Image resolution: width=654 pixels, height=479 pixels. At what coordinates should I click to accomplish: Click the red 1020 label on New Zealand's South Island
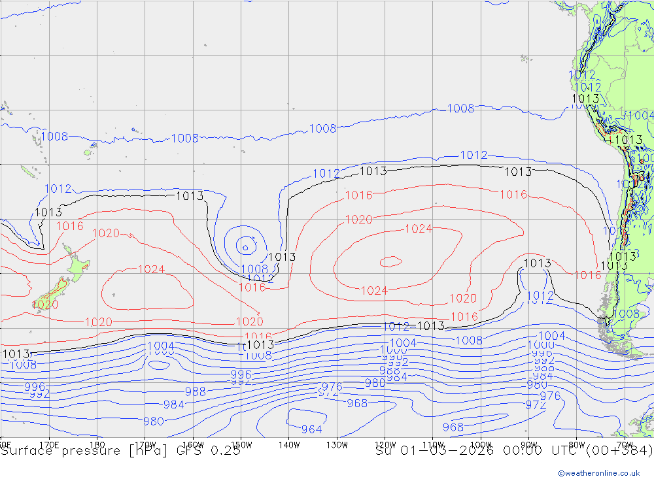point(45,305)
